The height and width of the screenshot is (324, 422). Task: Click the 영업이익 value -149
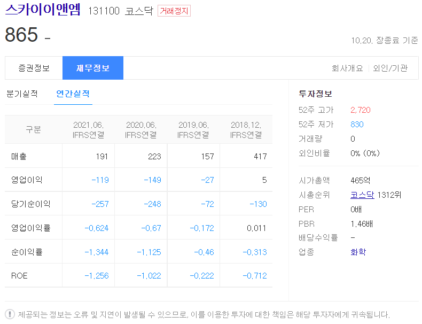click(152, 180)
